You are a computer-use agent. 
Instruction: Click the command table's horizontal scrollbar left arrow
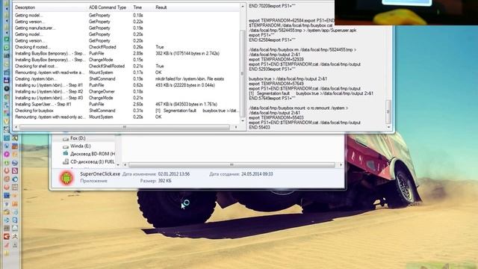[16, 127]
